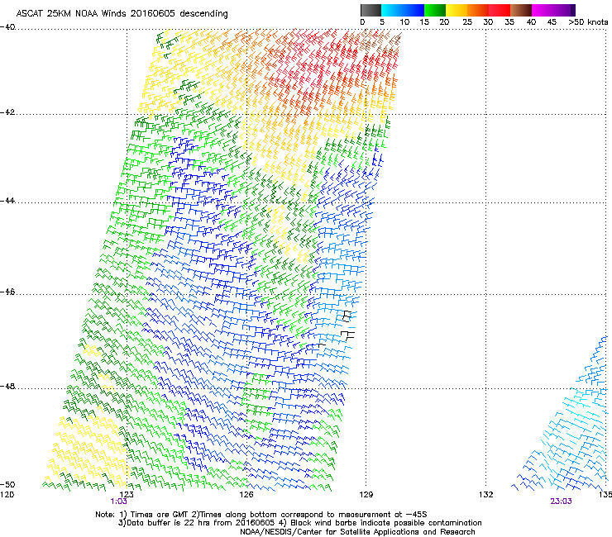The width and height of the screenshot is (612, 537).
Task: Click the legend tick label '15'
Action: (x=424, y=22)
